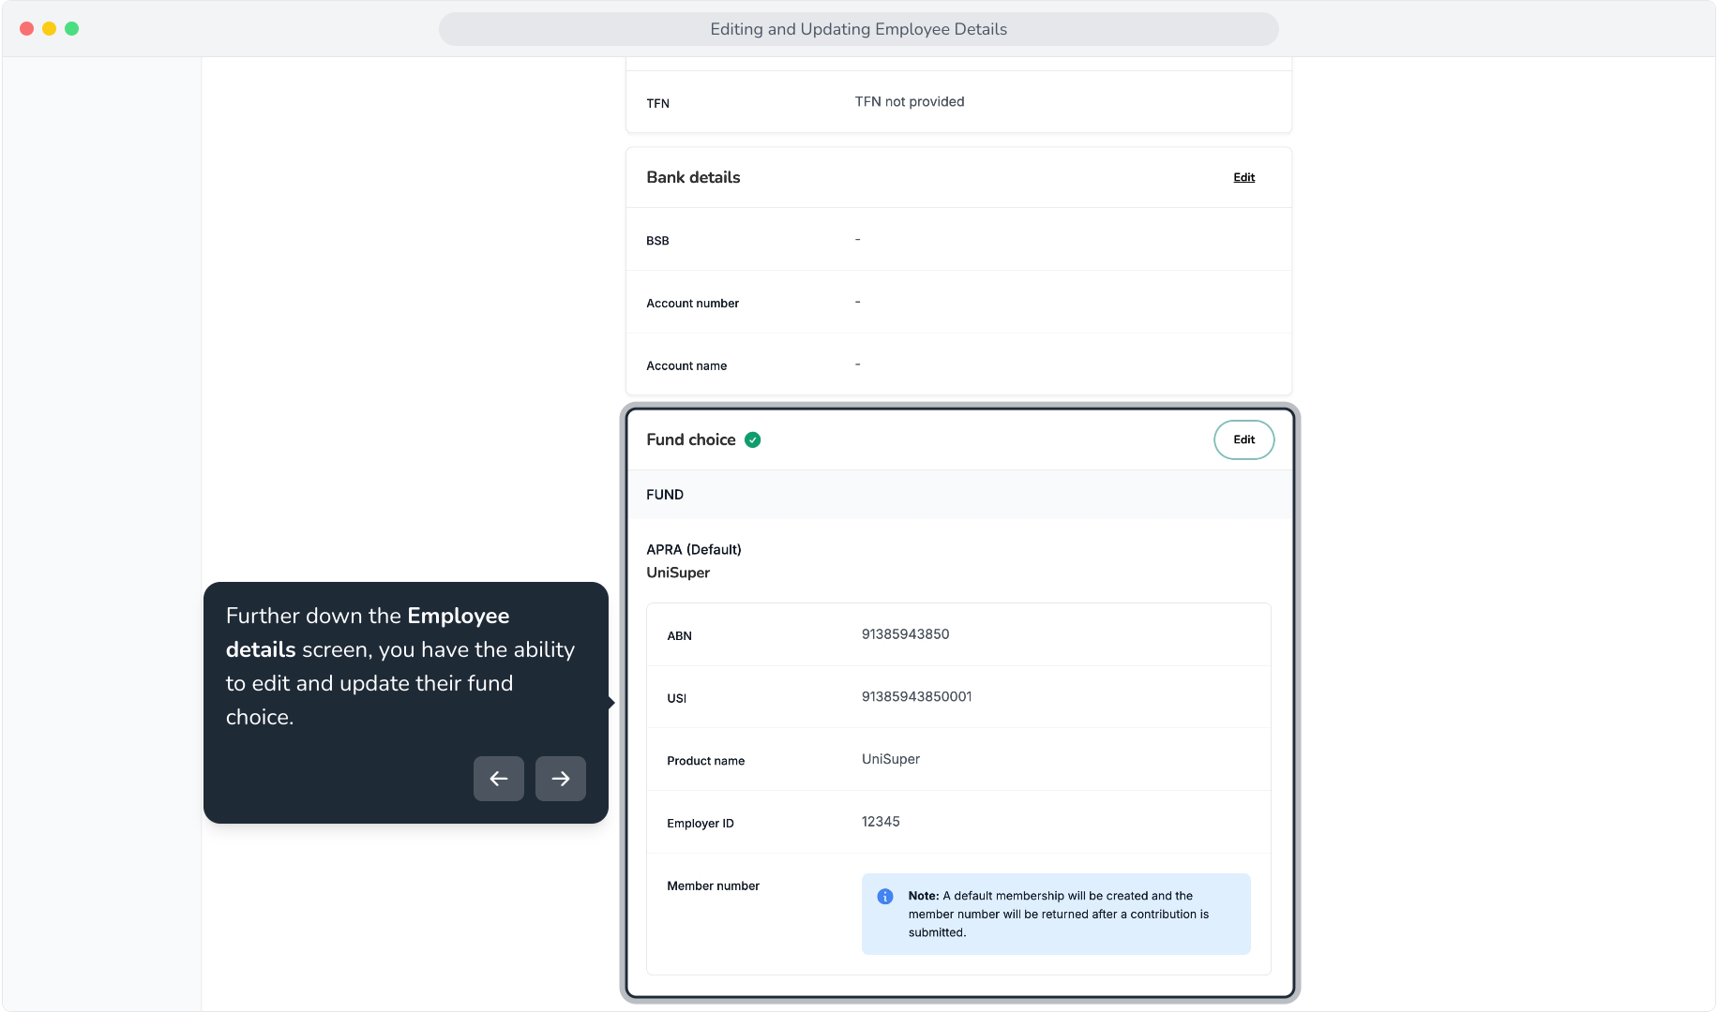Click the green maximize window dot

[x=72, y=29]
